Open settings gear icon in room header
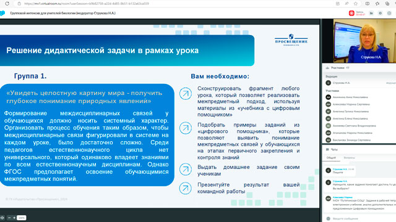 389,13
